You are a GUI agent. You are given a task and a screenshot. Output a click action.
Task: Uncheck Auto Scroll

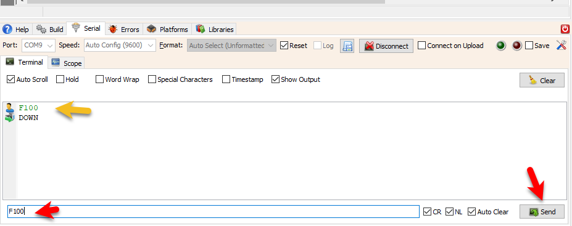[x=11, y=79]
